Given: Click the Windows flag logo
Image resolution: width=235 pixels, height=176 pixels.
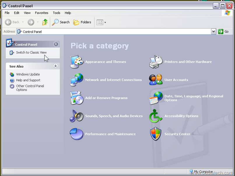Looking at the screenshot, I should click(227, 13).
